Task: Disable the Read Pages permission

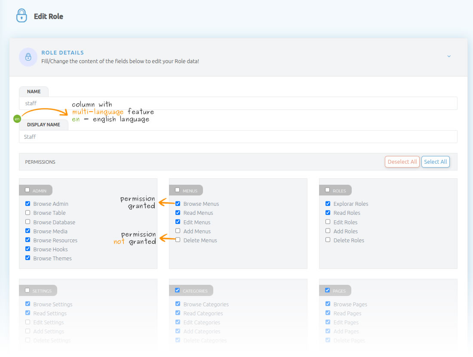Action: 328,313
